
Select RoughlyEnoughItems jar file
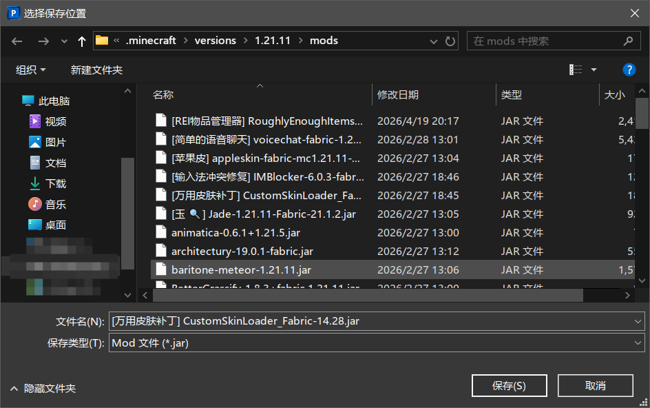pos(267,121)
